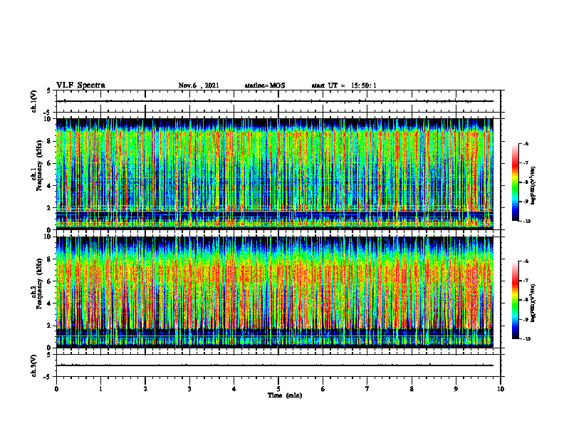The height and width of the screenshot is (436, 564).
Task: Click the "-5" voltage tick of ch.1(V) panel
Action: click(x=48, y=113)
